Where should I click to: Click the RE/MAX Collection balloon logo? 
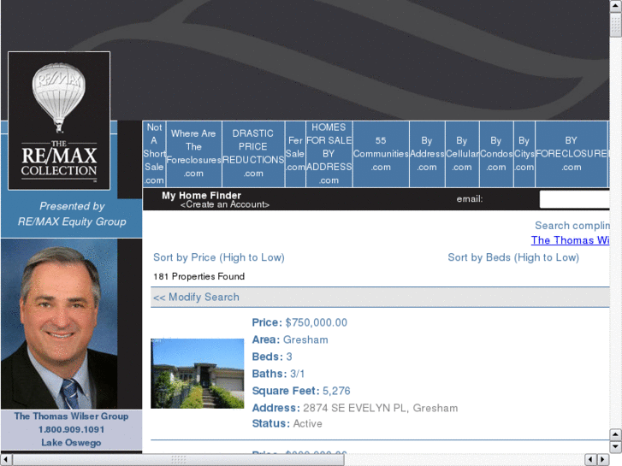coord(59,121)
